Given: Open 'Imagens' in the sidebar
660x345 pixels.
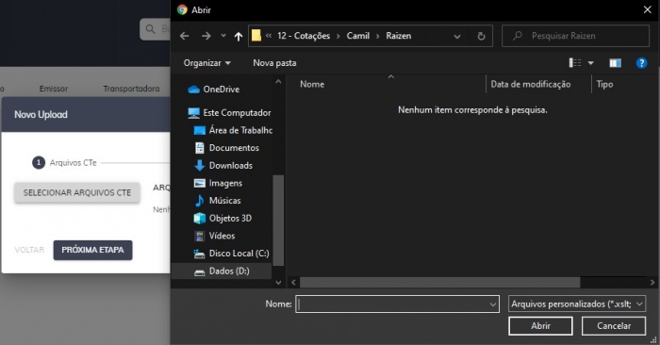Looking at the screenshot, I should (x=219, y=184).
